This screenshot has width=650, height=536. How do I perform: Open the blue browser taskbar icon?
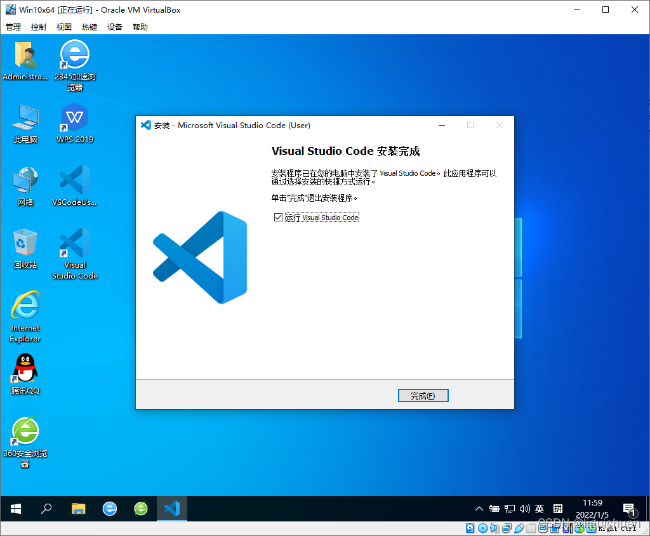click(x=110, y=509)
